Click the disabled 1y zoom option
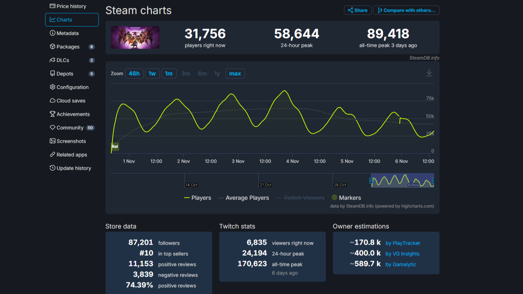The width and height of the screenshot is (523, 294). 217,73
